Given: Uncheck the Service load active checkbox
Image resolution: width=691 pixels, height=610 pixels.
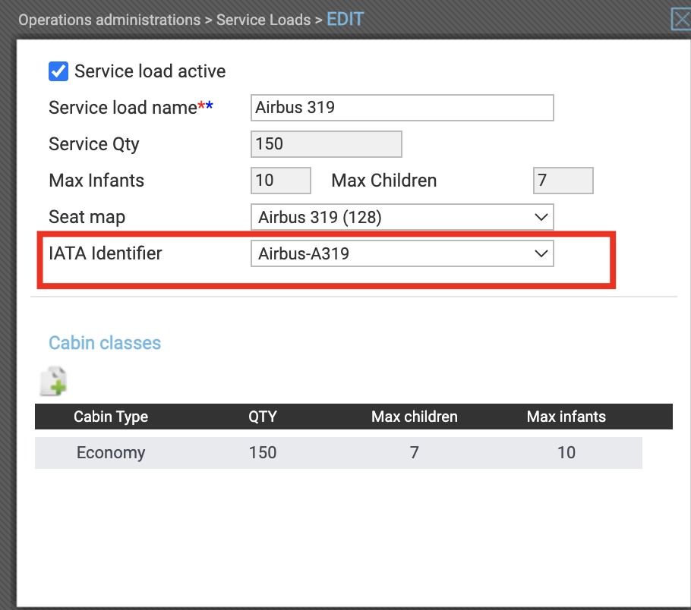Looking at the screenshot, I should click(58, 71).
